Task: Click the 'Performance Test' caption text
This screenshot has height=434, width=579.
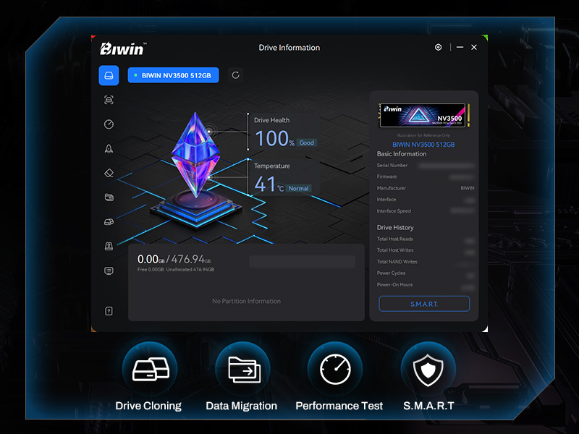Action: [x=339, y=406]
